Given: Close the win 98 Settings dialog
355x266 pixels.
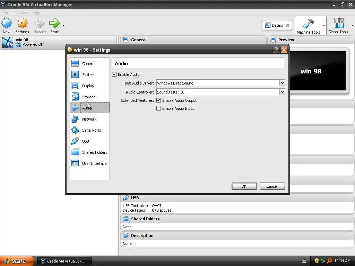Looking at the screenshot, I should pyautogui.click(x=284, y=50).
